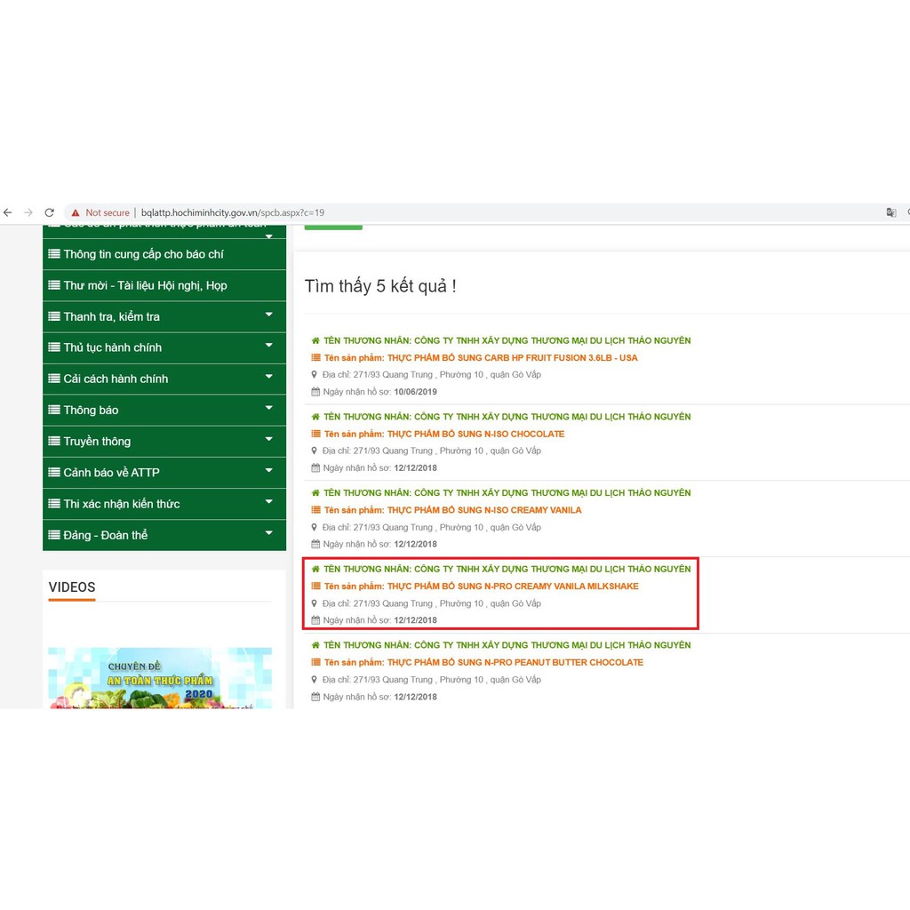This screenshot has width=910, height=910.
Task: Click list icon beside Thanh tra, kiểm tra
Action: point(54,316)
